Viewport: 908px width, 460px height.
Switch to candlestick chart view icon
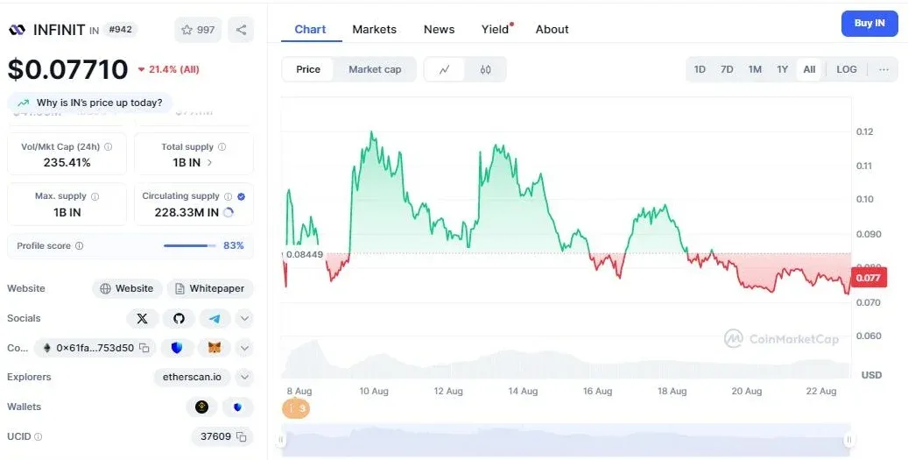pyautogui.click(x=485, y=69)
